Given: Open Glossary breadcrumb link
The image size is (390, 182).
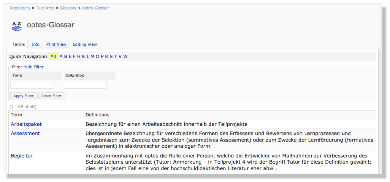Looking at the screenshot, I should pos(68,8).
